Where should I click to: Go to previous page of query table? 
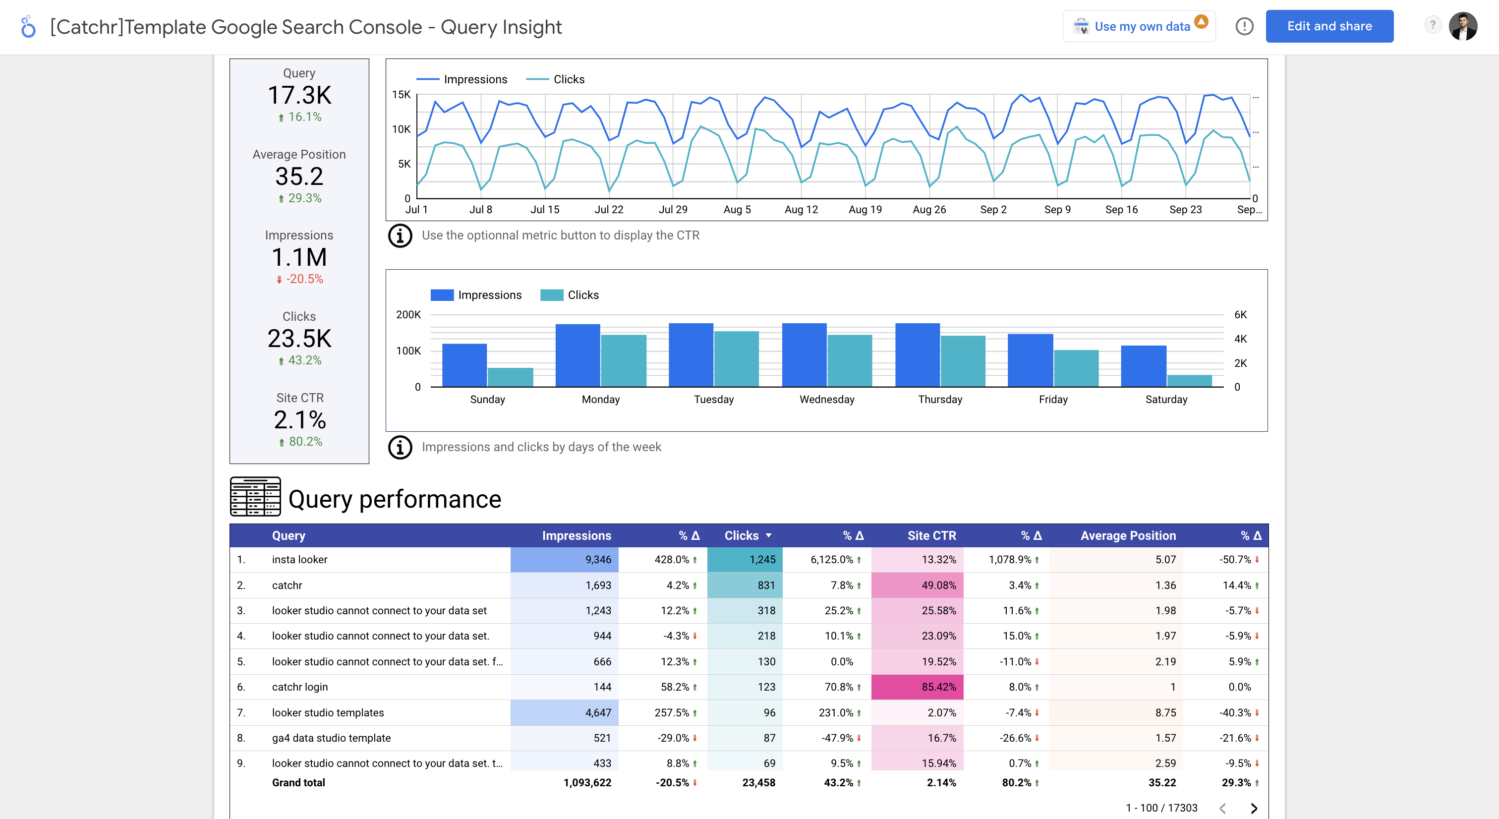[x=1222, y=808]
